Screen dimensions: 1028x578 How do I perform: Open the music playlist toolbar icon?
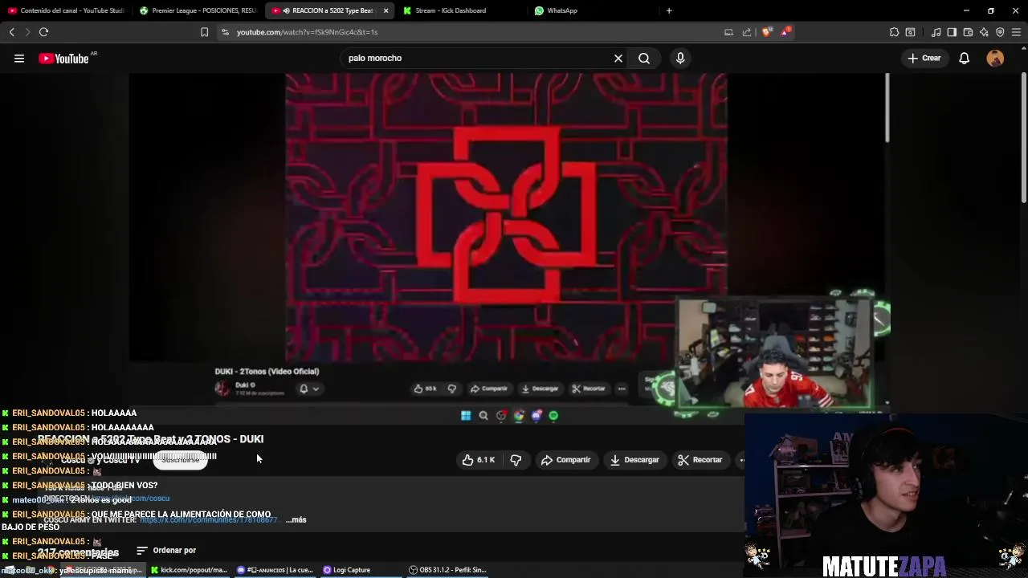(936, 32)
